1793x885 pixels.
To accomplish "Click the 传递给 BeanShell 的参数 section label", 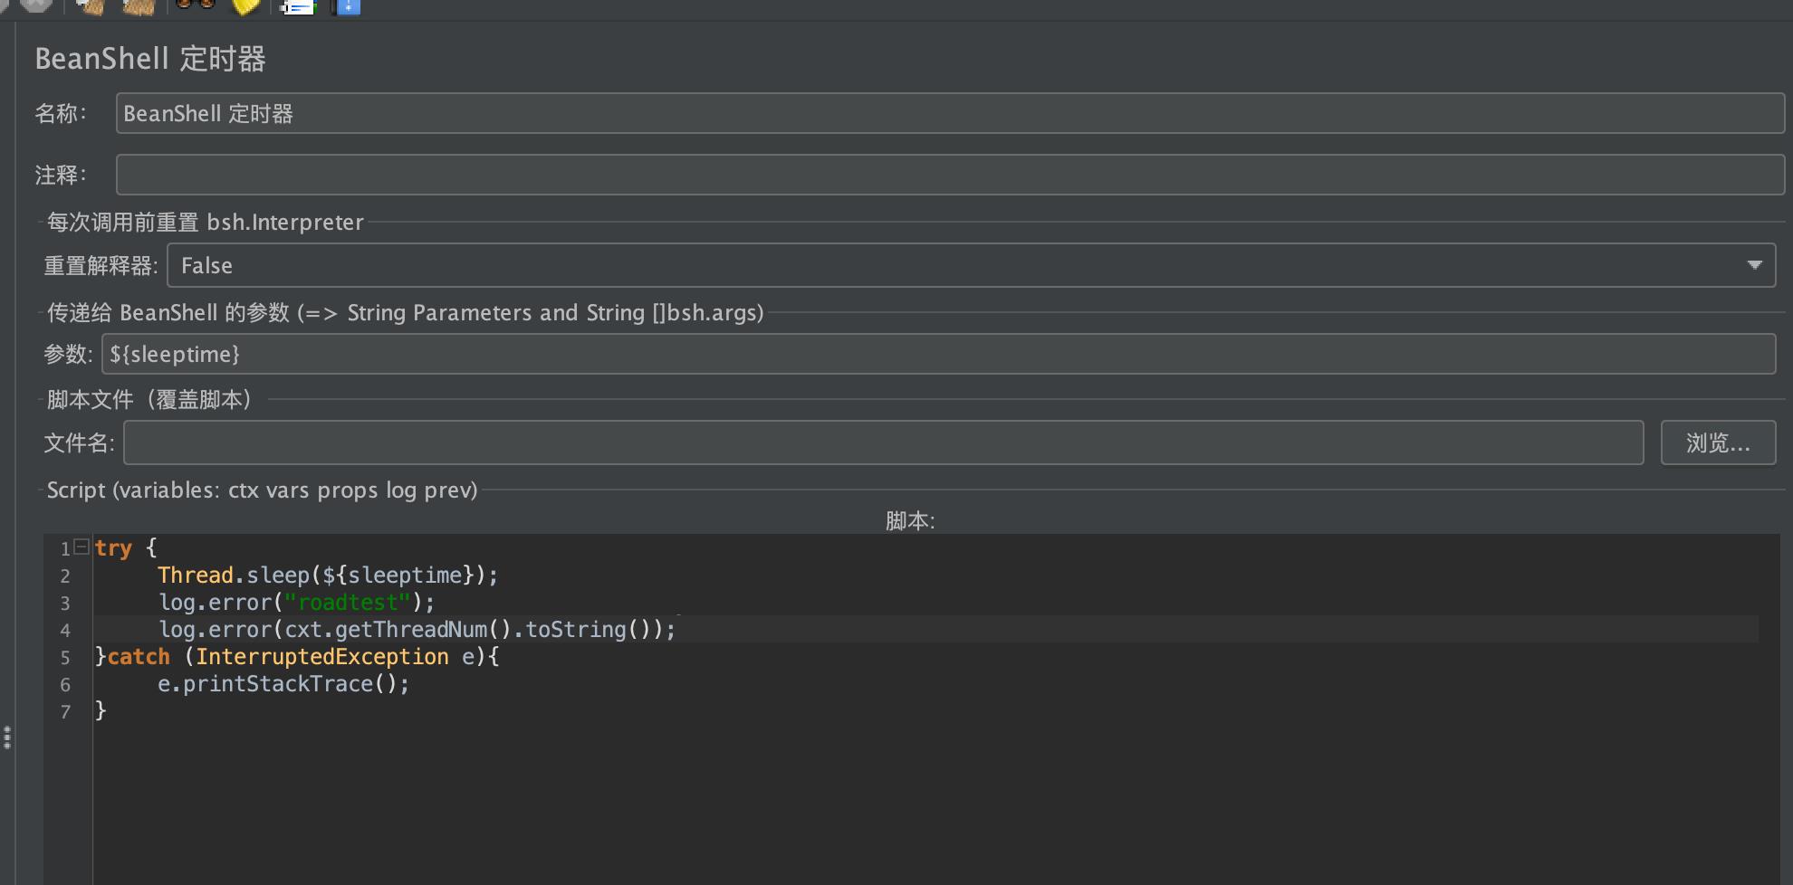I will (405, 312).
